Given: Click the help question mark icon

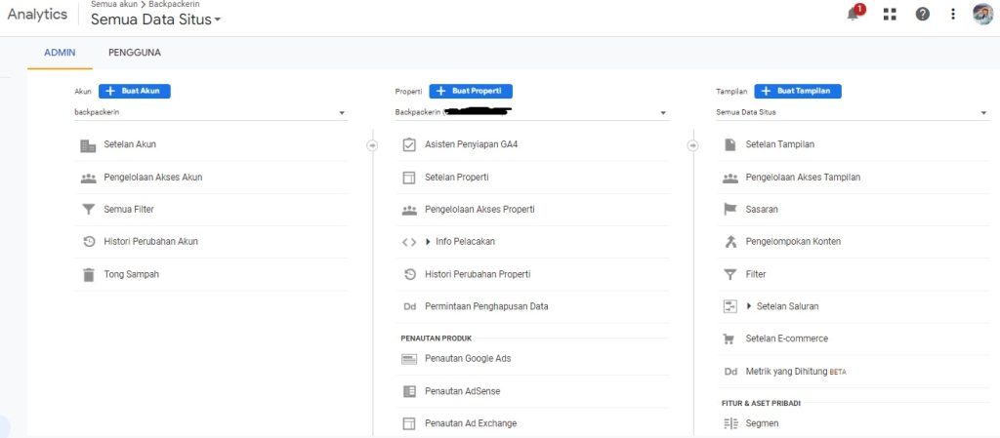Looking at the screenshot, I should click(x=922, y=15).
